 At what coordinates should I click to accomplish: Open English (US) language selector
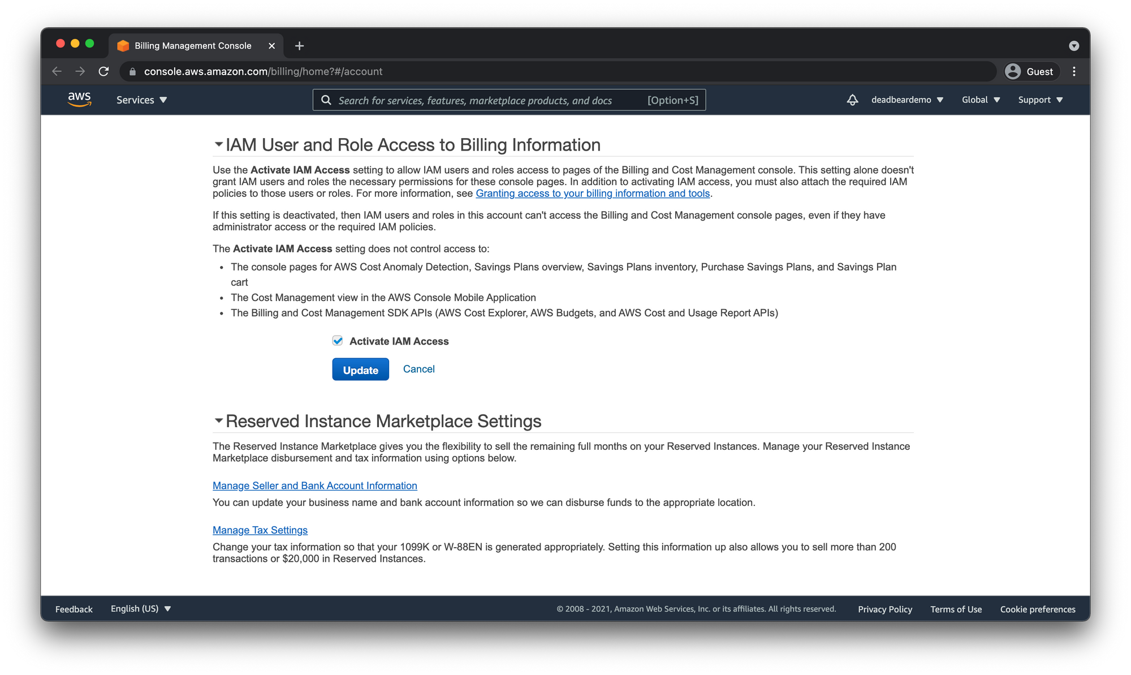[x=141, y=609]
